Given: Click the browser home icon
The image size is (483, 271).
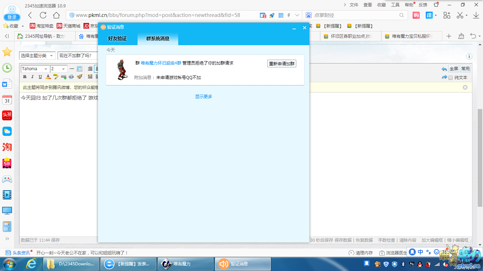Looking at the screenshot, I should pos(56,15).
